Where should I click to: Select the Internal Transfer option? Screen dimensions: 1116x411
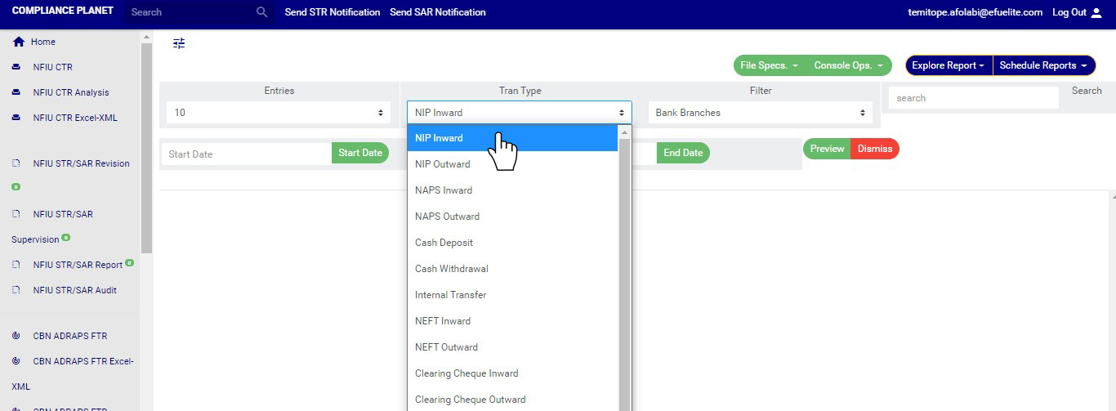(450, 295)
